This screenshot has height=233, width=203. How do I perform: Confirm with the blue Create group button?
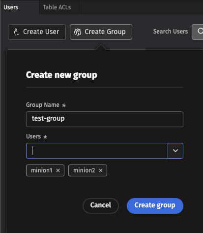click(155, 206)
